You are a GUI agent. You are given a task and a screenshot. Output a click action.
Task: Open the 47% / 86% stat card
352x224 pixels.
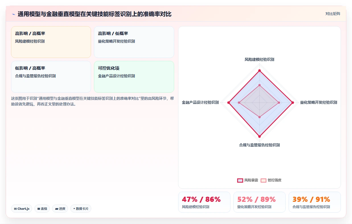pos(204,202)
